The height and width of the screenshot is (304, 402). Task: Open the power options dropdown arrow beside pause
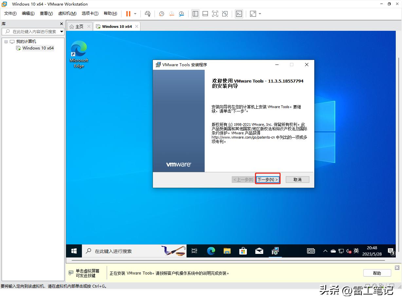pos(135,14)
